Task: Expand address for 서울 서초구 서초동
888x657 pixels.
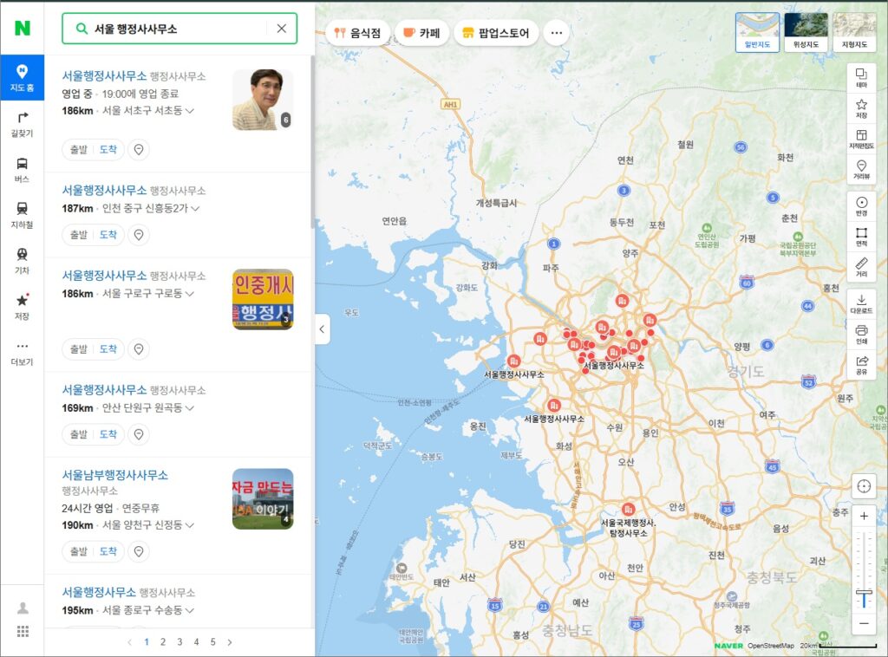Action: (189, 111)
